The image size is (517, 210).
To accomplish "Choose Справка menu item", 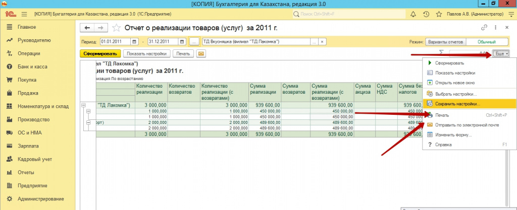I will click(469, 145).
